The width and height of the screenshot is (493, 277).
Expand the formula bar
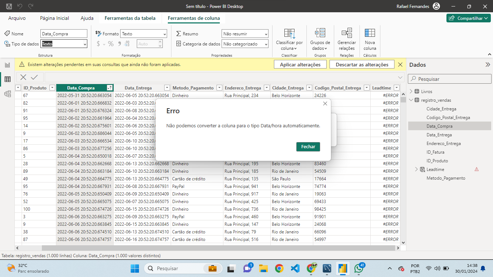coord(400,77)
